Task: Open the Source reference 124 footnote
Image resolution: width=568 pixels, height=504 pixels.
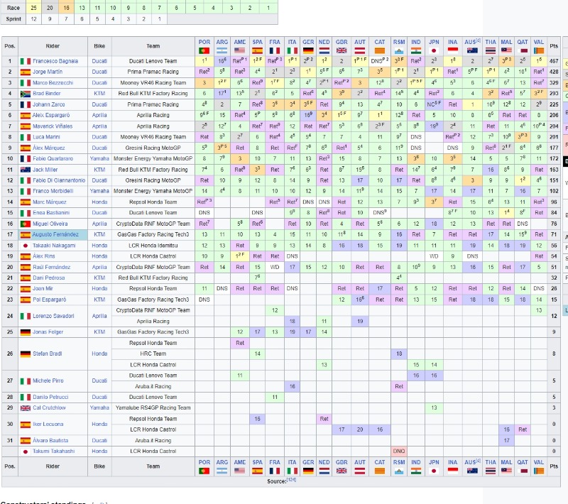Action: coord(292,480)
